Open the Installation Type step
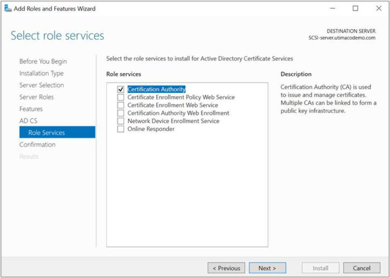390x278 pixels. click(x=41, y=73)
